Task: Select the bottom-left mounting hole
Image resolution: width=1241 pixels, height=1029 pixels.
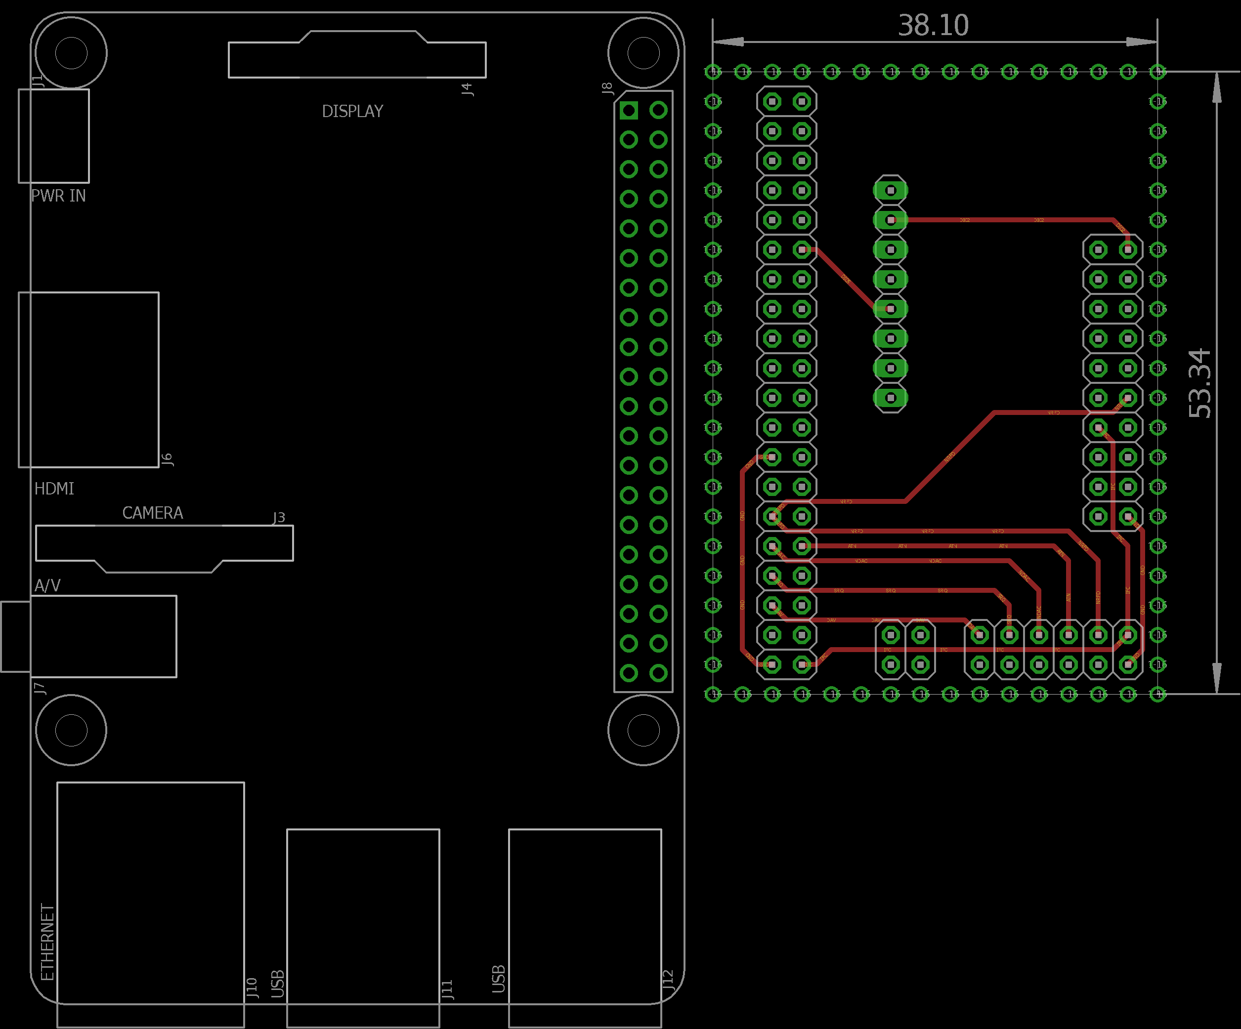Action: pyautogui.click(x=71, y=730)
